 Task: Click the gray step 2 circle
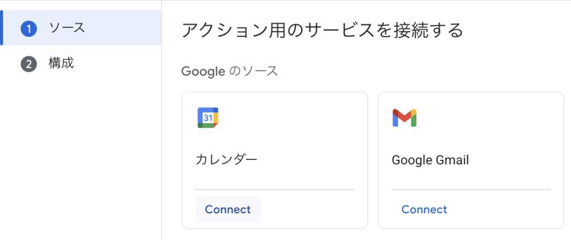click(28, 64)
